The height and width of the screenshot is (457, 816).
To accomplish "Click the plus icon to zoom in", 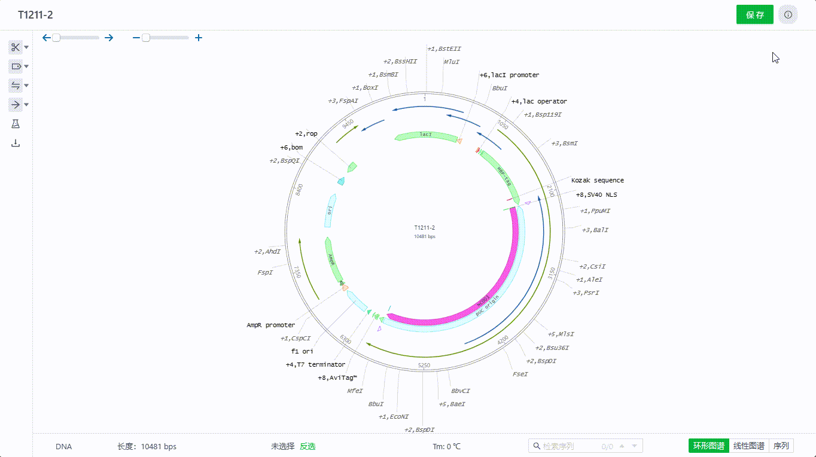I will pos(199,38).
